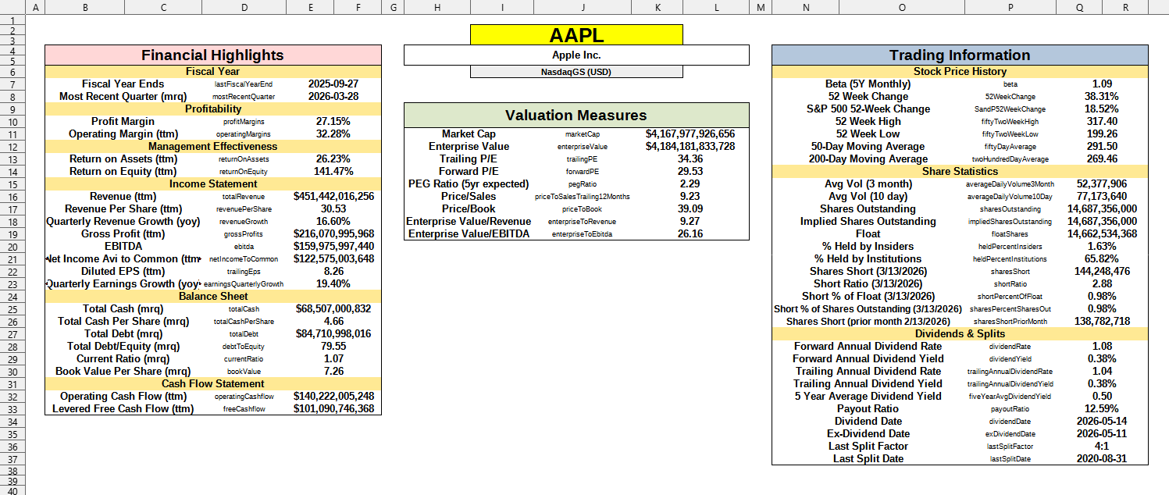Image resolution: width=1169 pixels, height=495 pixels.
Task: Click the Balance Sheet section header
Action: point(212,296)
